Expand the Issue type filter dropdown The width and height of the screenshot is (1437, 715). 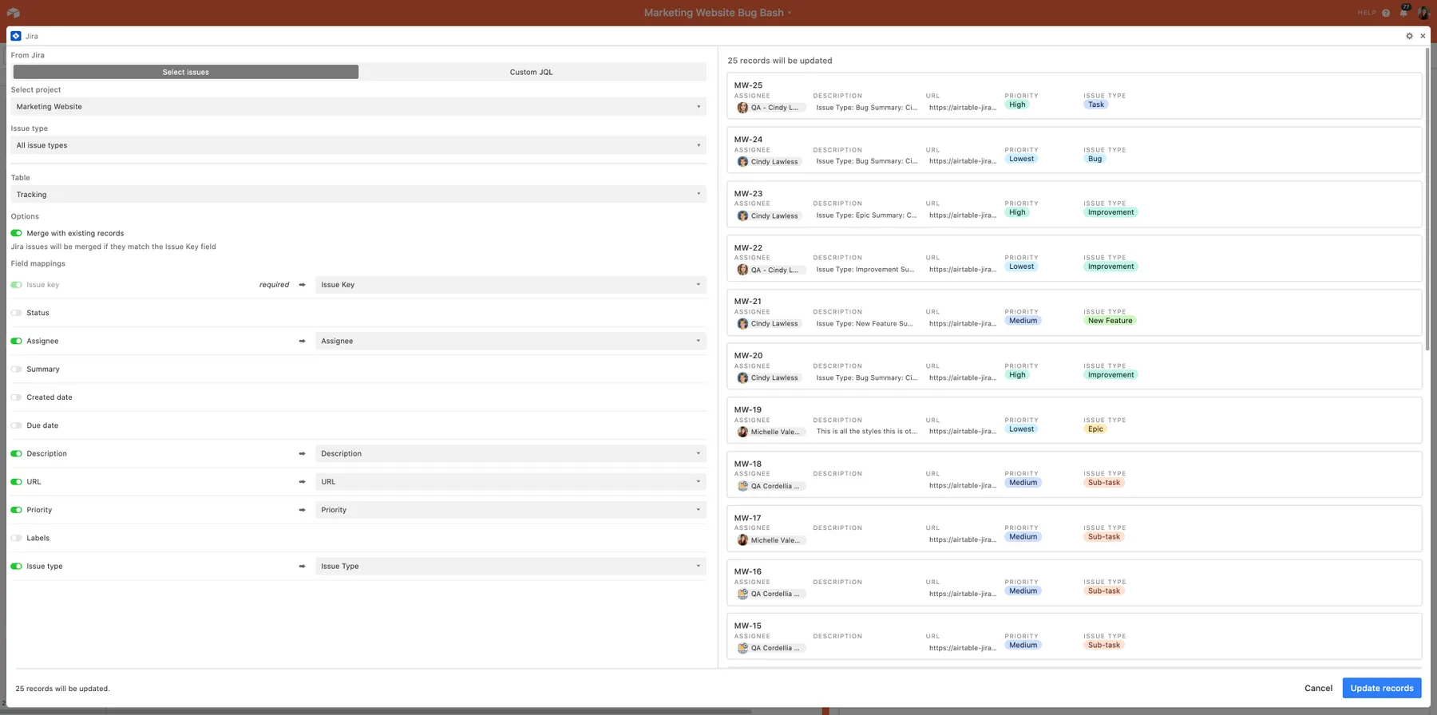[358, 145]
